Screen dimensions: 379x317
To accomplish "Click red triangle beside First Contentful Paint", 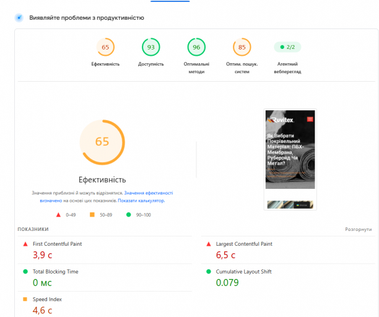I will click(25, 244).
